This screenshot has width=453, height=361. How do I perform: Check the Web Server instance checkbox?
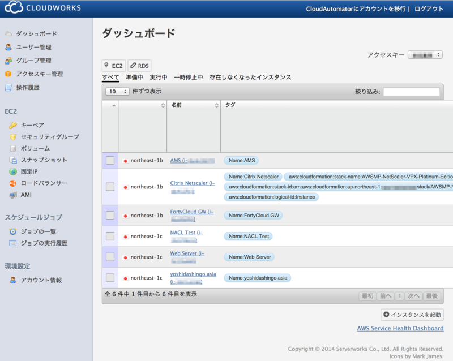point(110,257)
